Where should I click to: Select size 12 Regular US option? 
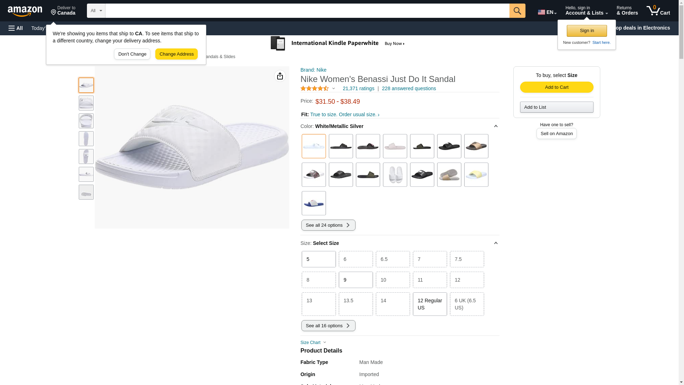pyautogui.click(x=430, y=304)
